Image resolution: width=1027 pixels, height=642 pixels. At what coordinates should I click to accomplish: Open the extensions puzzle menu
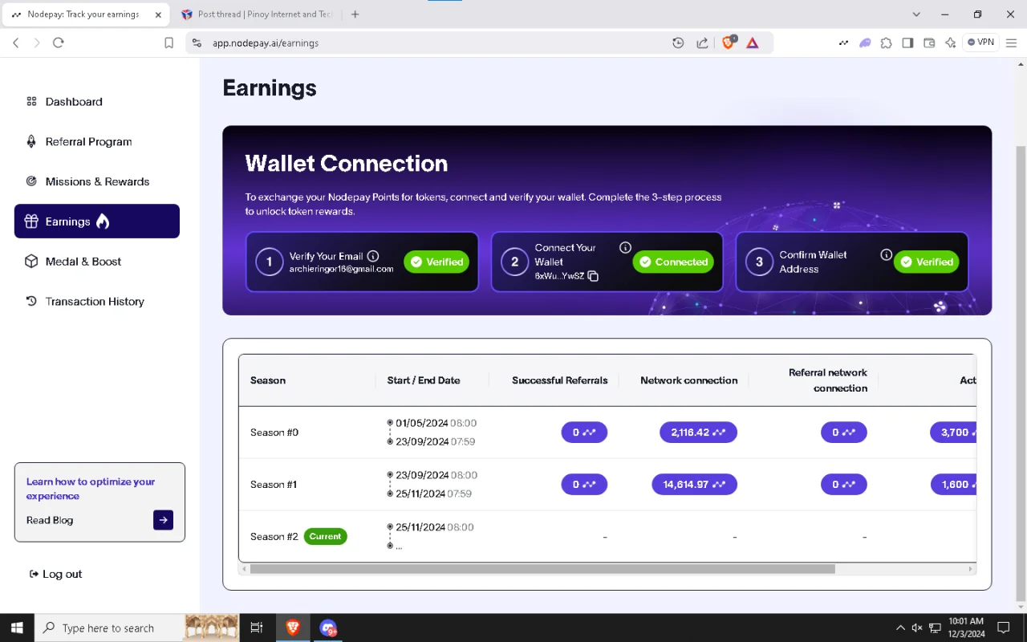point(887,43)
